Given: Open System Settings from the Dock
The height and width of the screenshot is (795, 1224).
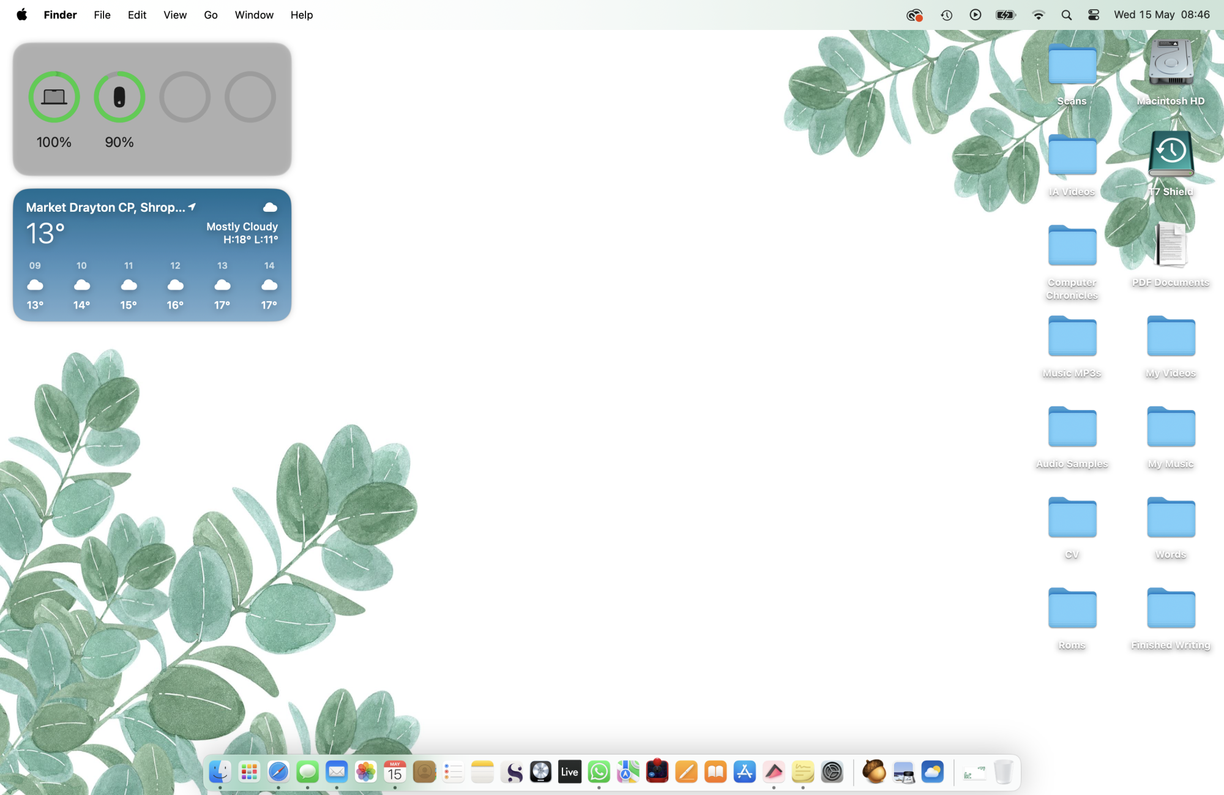Looking at the screenshot, I should point(832,772).
